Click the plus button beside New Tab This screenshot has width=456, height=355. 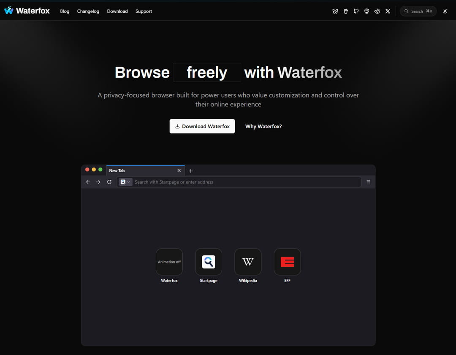pos(191,171)
